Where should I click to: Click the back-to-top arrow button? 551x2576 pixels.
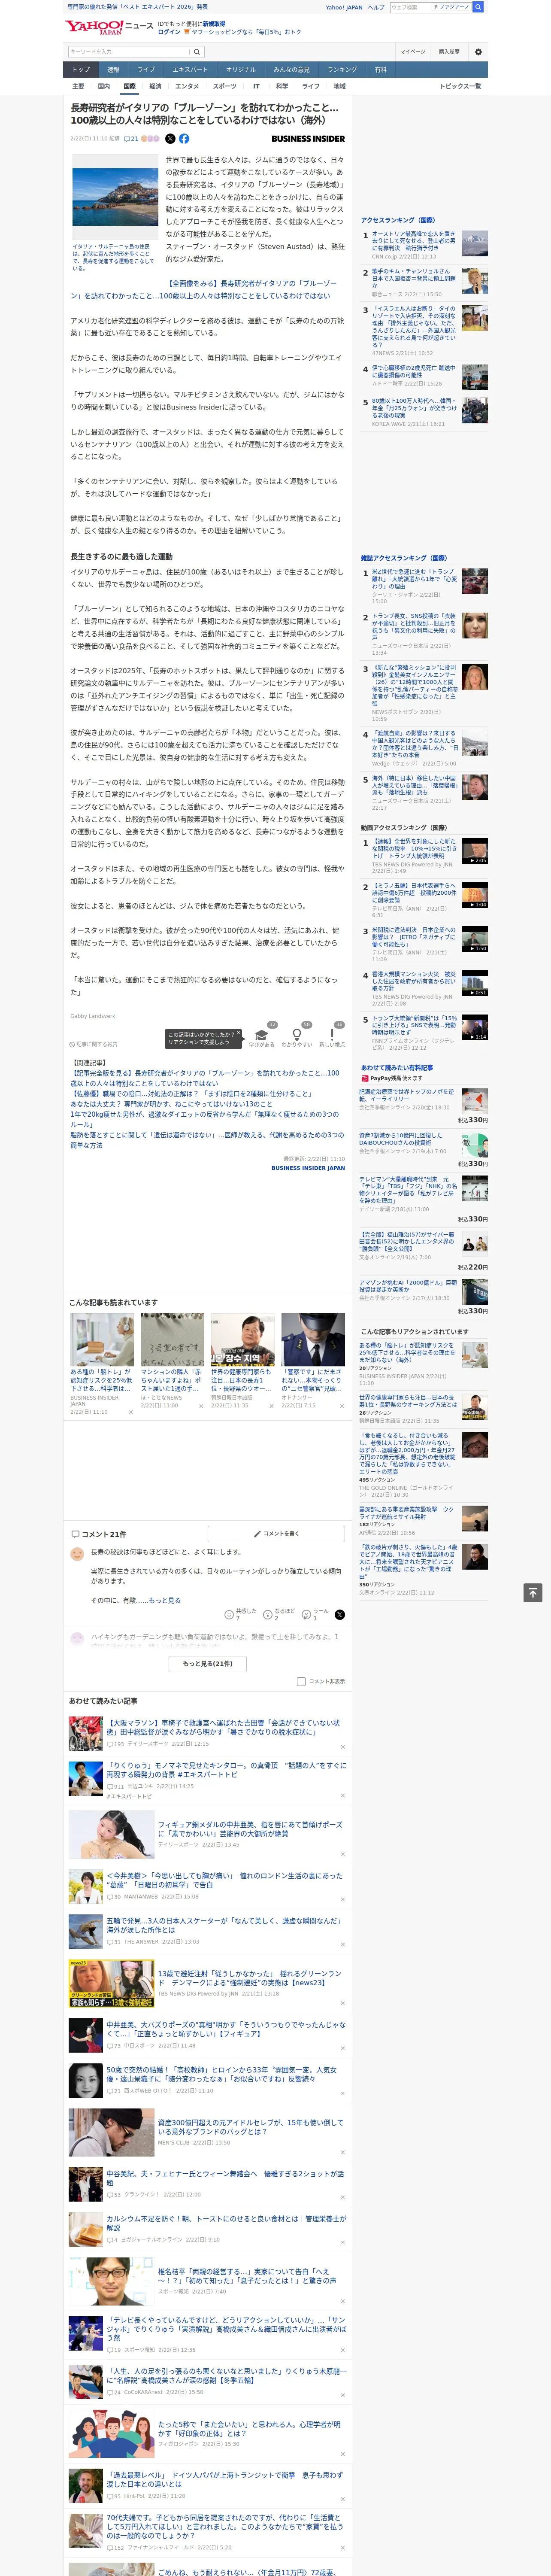pyautogui.click(x=532, y=1593)
